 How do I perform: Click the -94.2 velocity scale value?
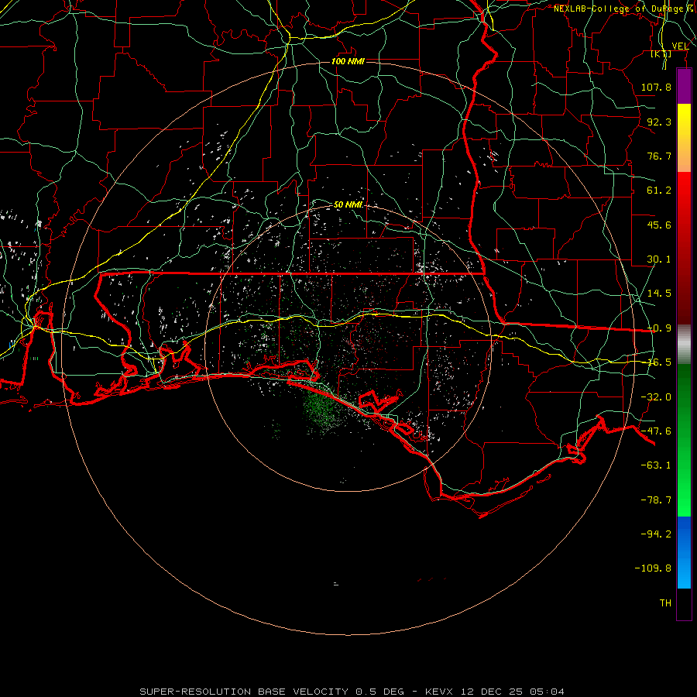pos(656,534)
